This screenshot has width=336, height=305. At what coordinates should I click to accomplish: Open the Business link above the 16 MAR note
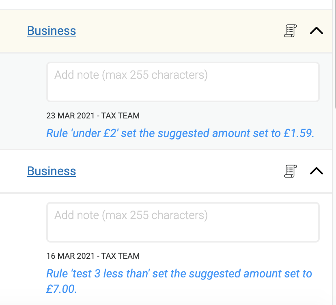[x=52, y=171]
